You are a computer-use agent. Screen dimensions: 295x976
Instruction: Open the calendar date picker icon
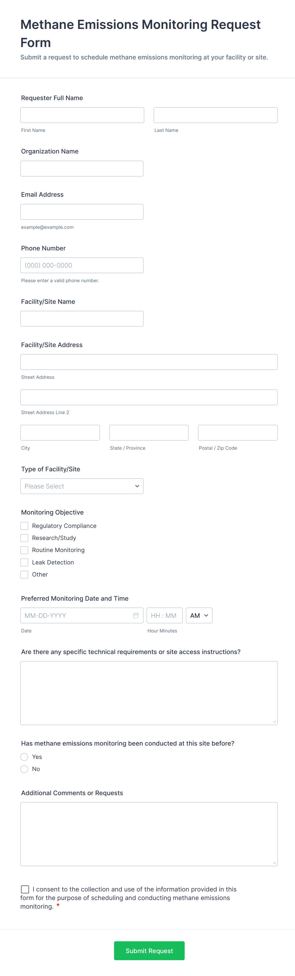click(136, 615)
